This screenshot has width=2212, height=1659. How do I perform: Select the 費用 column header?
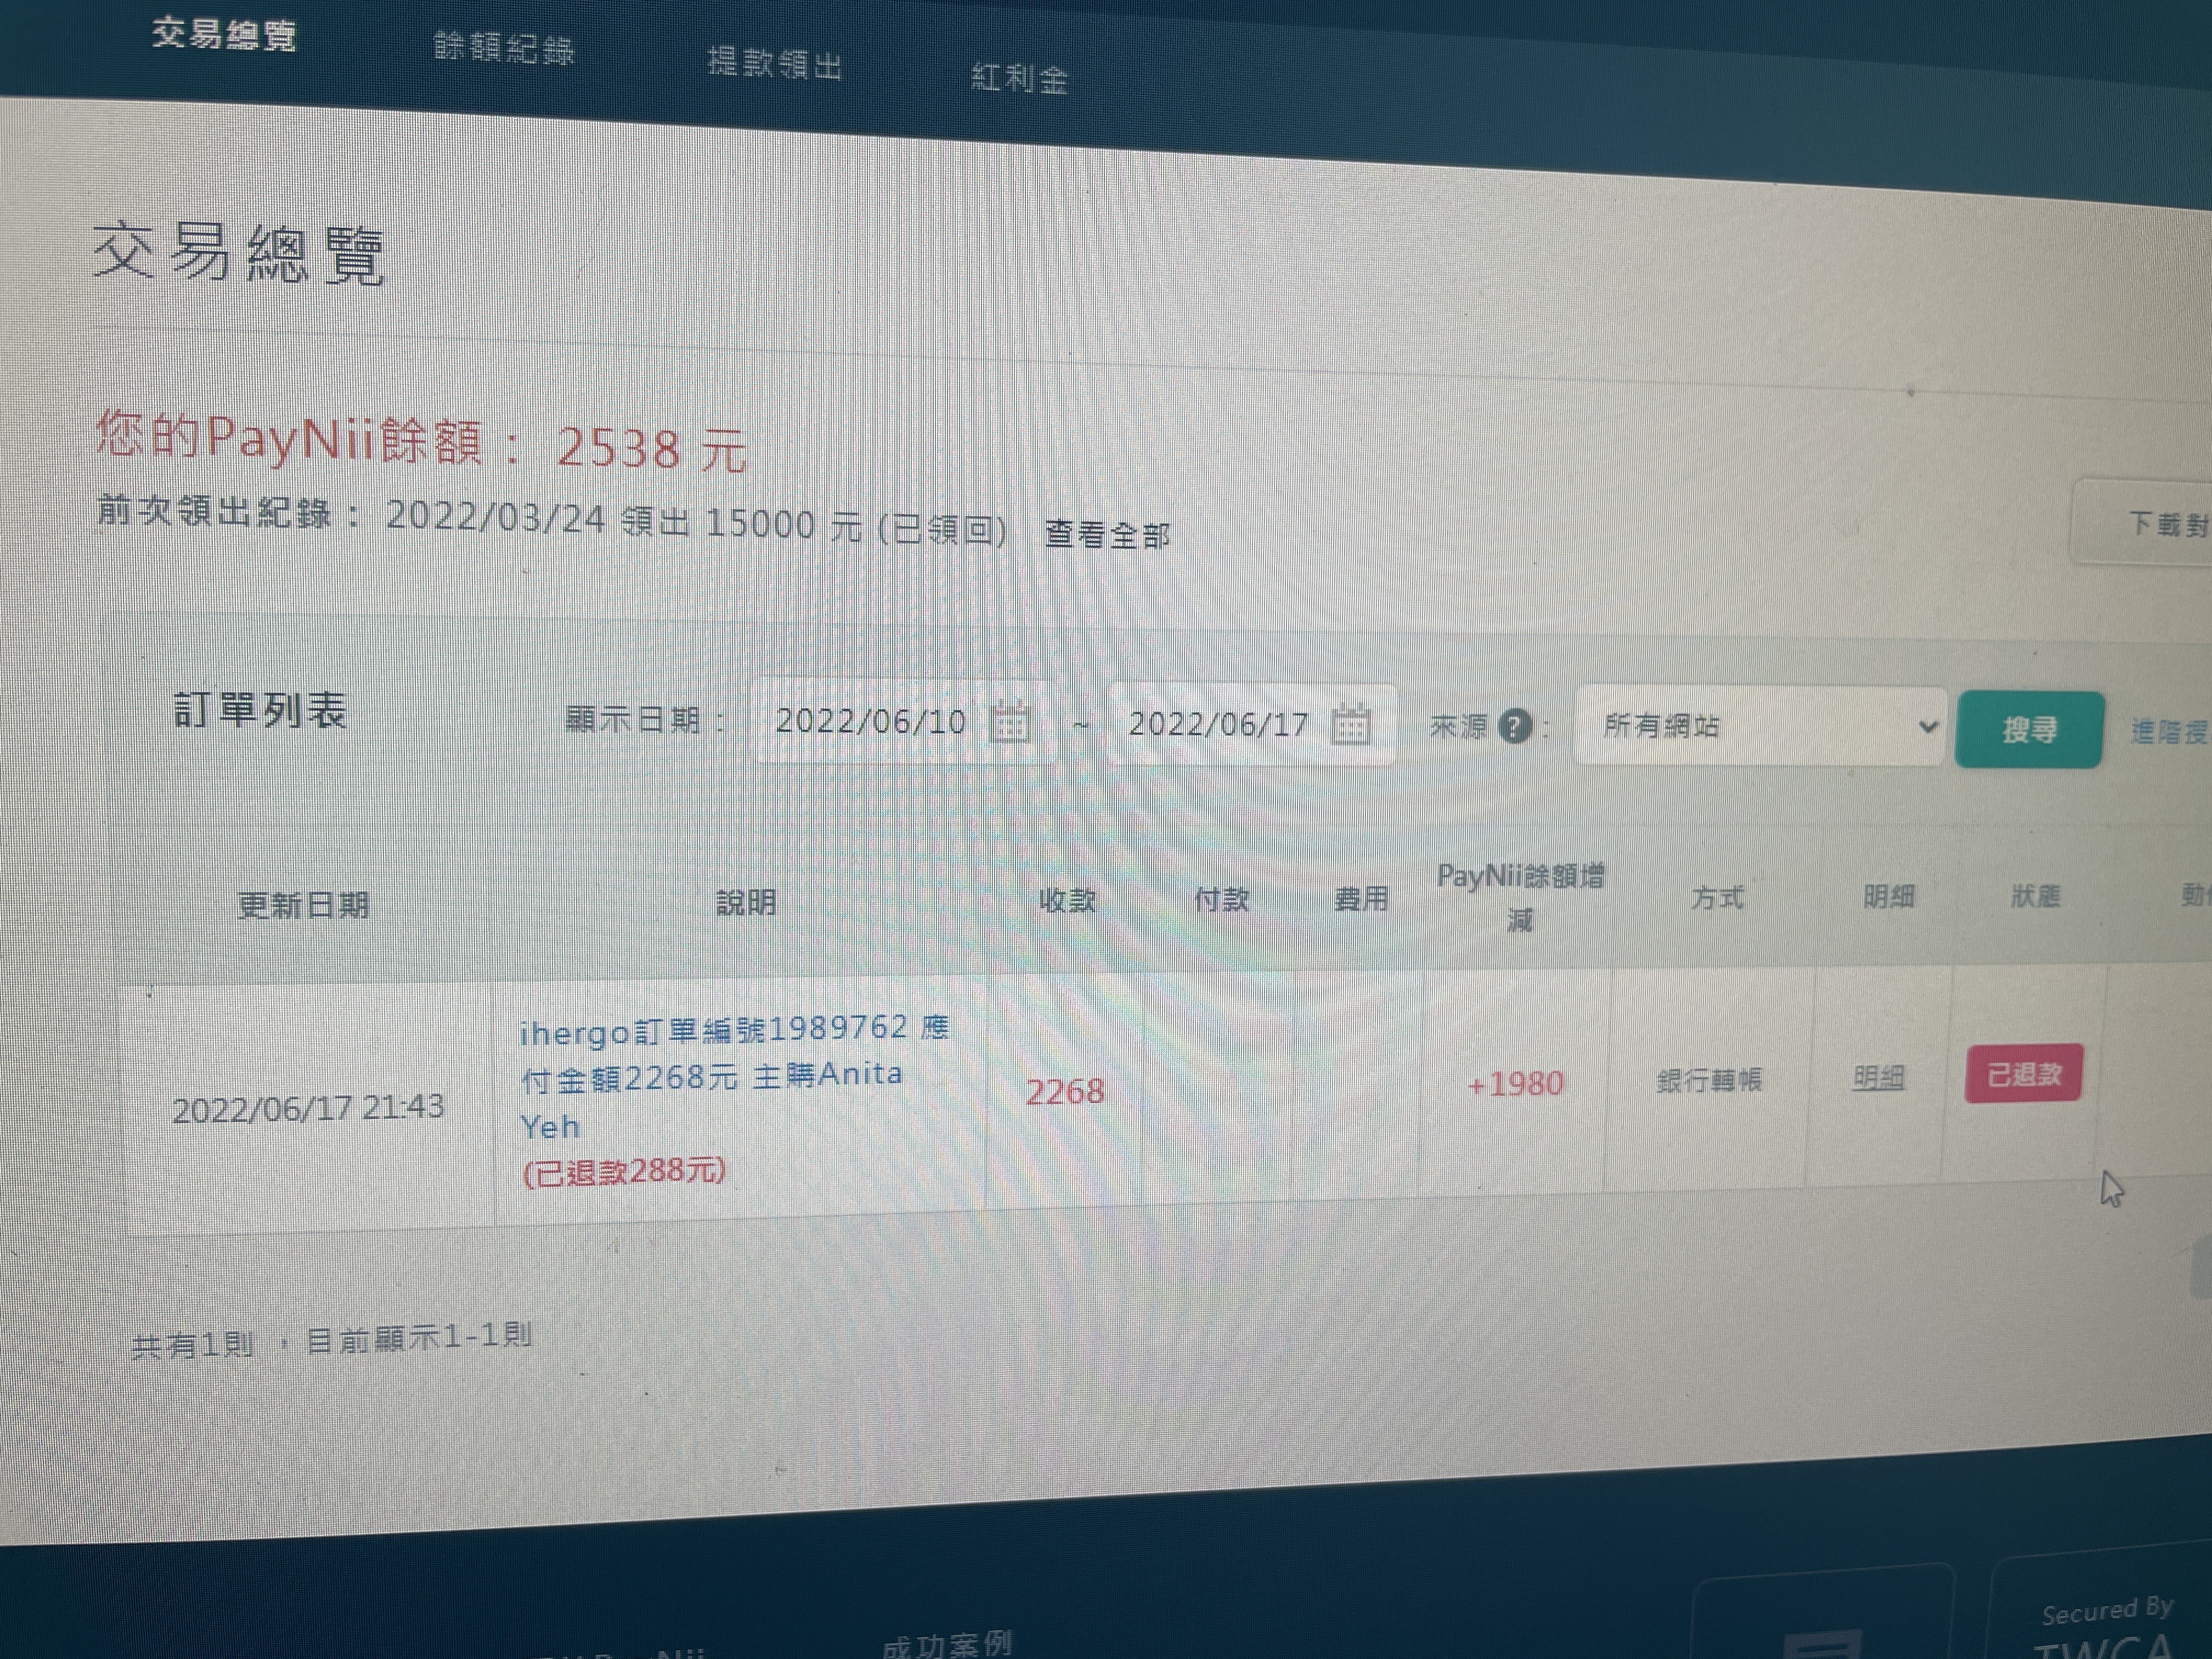tap(1361, 899)
